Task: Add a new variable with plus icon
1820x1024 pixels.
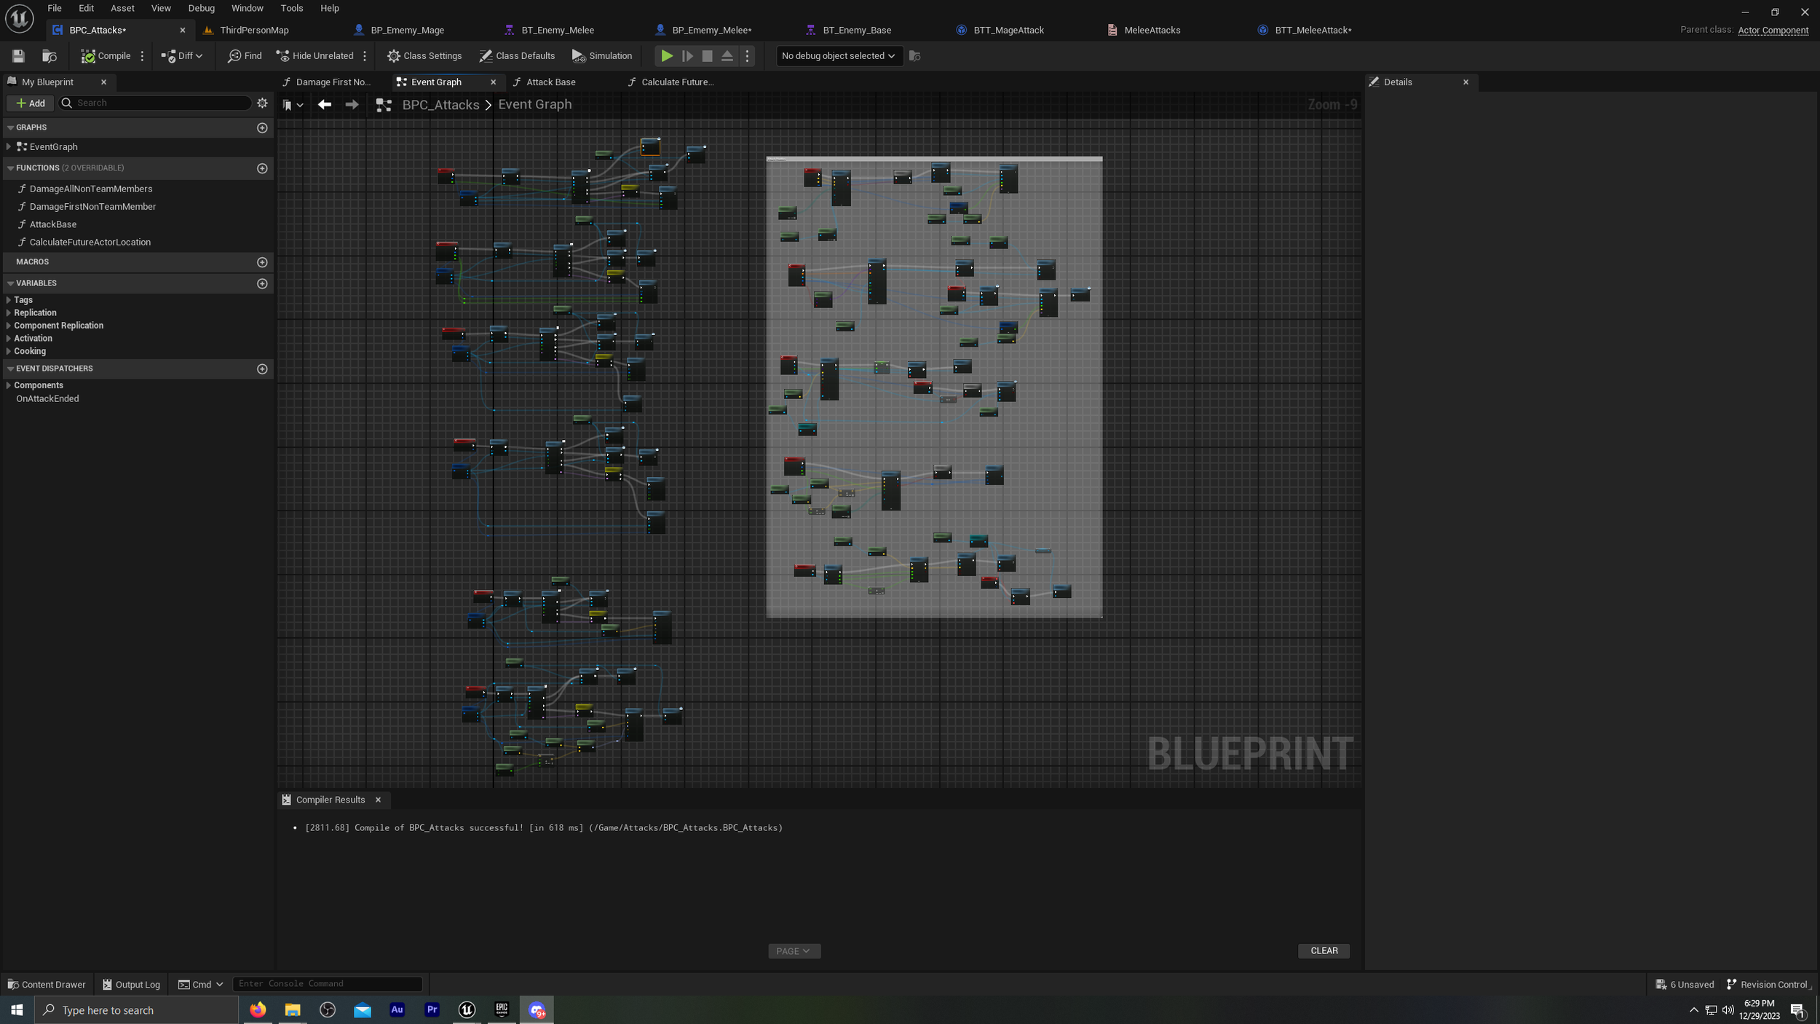Action: tap(262, 283)
